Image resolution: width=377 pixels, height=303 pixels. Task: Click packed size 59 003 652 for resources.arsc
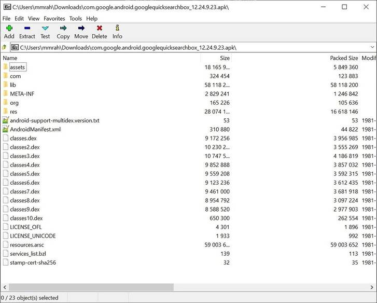point(344,245)
